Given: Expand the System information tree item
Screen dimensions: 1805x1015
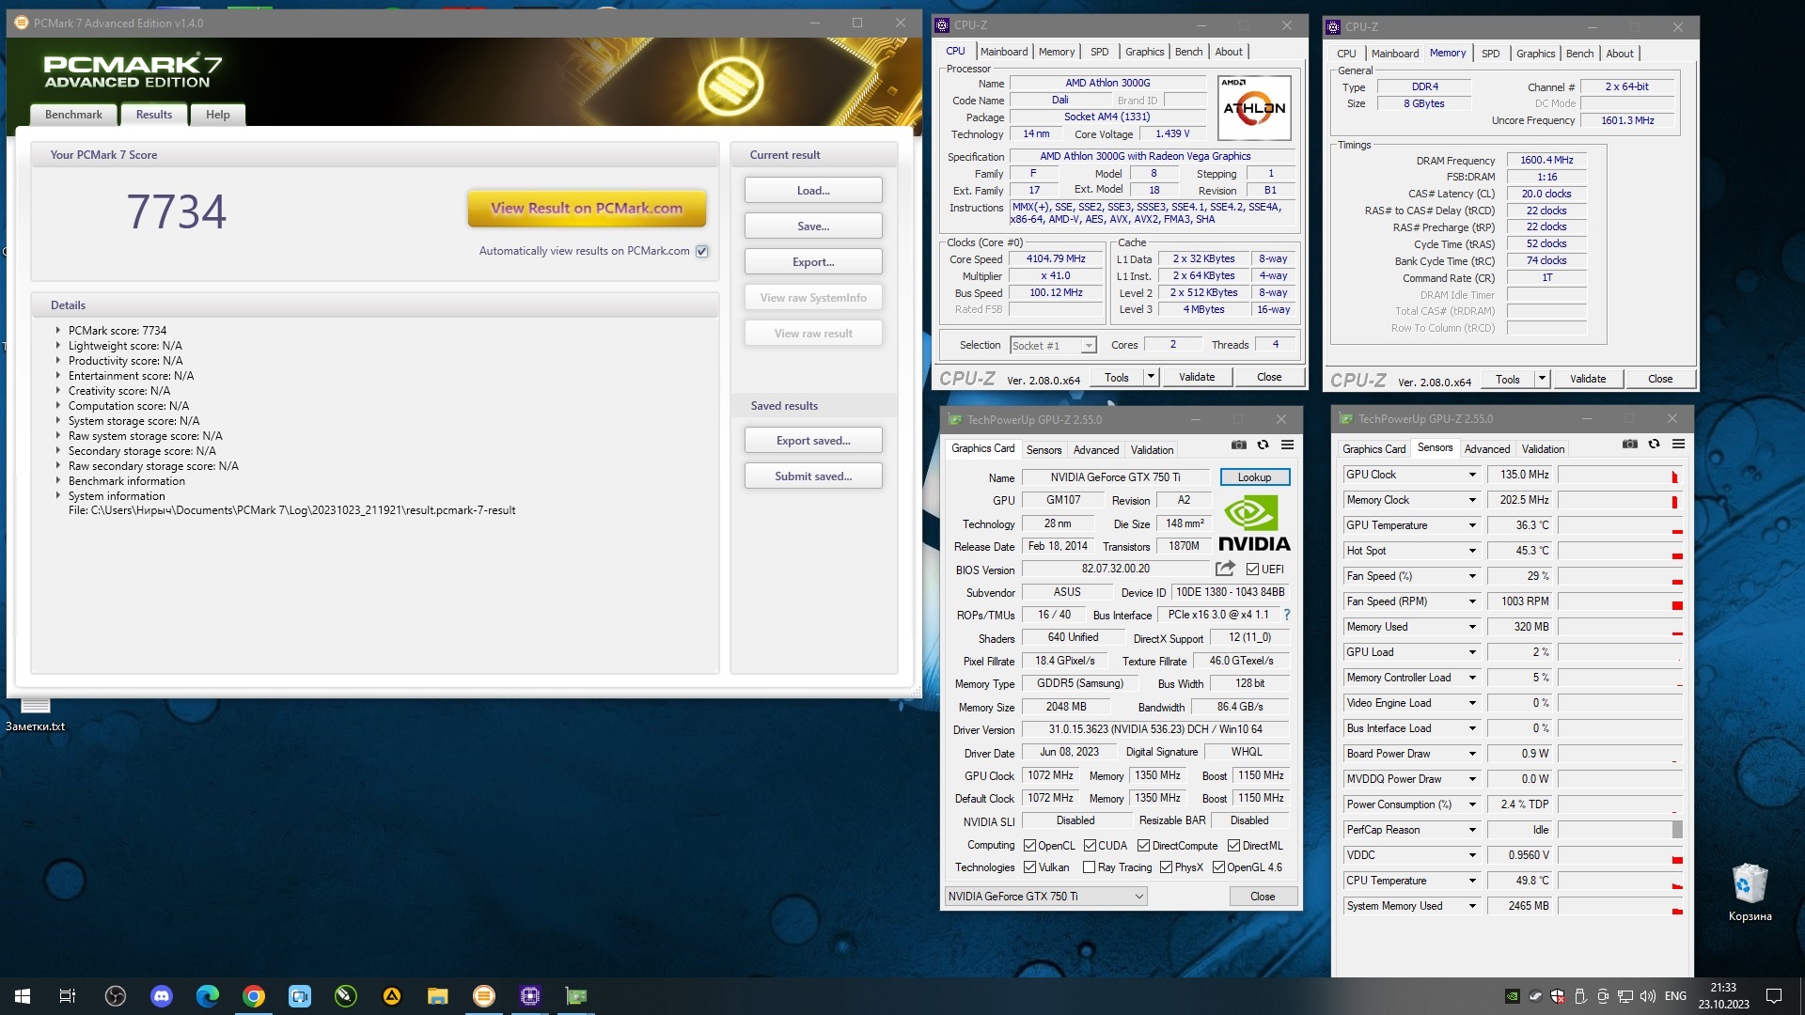Looking at the screenshot, I should [58, 496].
